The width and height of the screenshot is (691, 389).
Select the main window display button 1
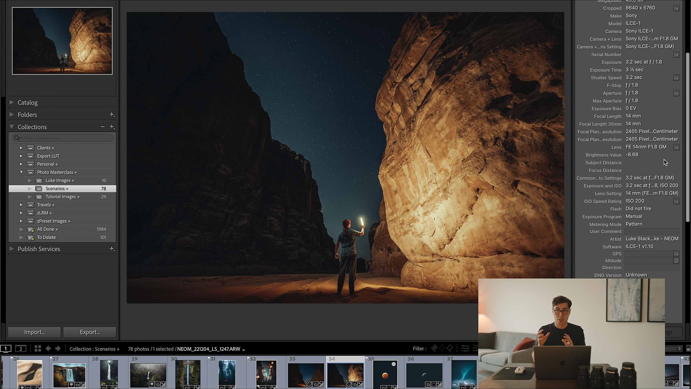pyautogui.click(x=6, y=349)
